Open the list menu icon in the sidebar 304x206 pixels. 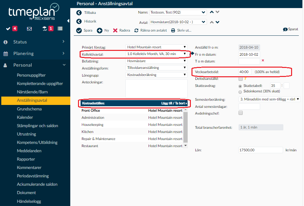(x=60, y=29)
